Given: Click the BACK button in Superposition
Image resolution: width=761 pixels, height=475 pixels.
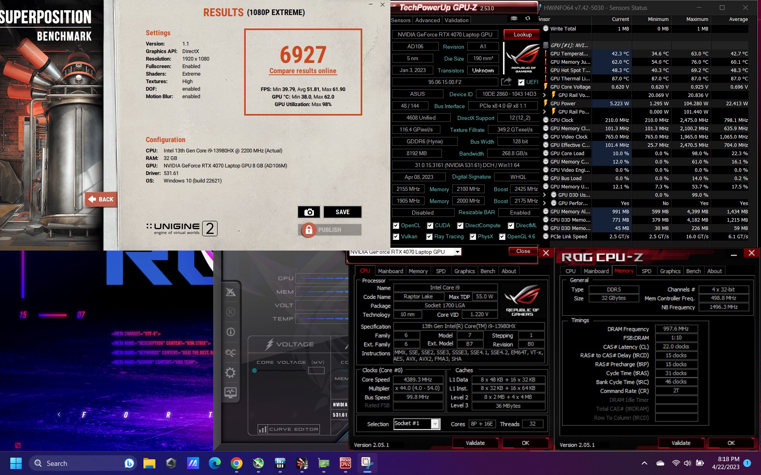Looking at the screenshot, I should (x=101, y=199).
